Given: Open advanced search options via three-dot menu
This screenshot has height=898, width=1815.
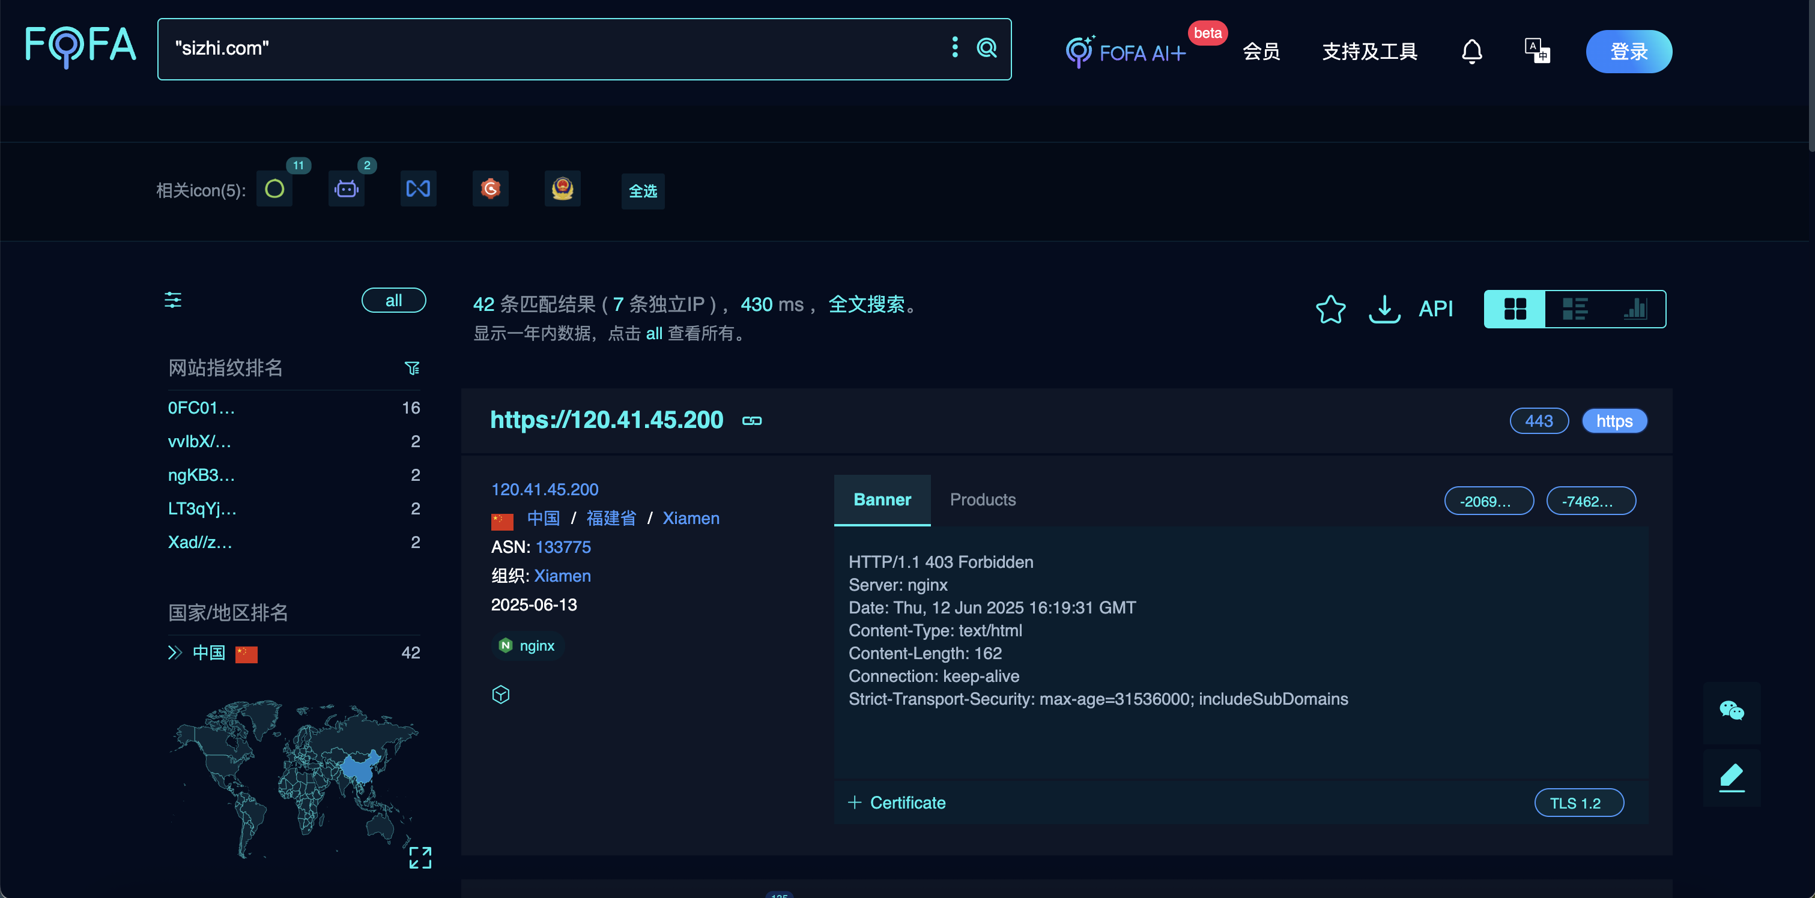Looking at the screenshot, I should coord(954,49).
